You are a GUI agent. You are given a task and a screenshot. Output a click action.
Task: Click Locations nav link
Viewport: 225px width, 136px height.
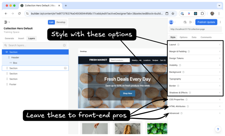click(147, 60)
